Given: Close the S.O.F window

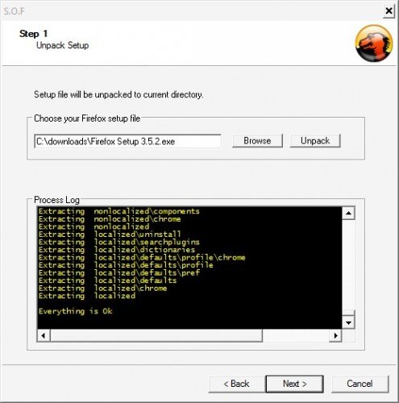Looking at the screenshot, I should coord(389,11).
